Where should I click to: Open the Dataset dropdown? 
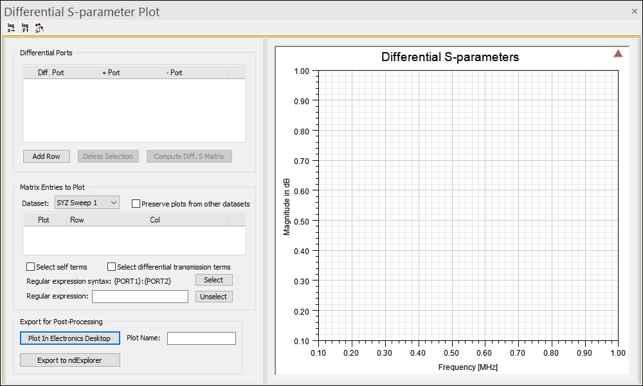(115, 202)
